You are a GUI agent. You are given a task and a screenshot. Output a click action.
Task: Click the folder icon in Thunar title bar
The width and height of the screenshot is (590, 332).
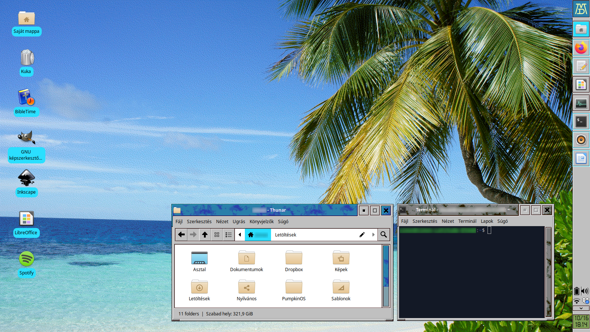click(x=177, y=210)
